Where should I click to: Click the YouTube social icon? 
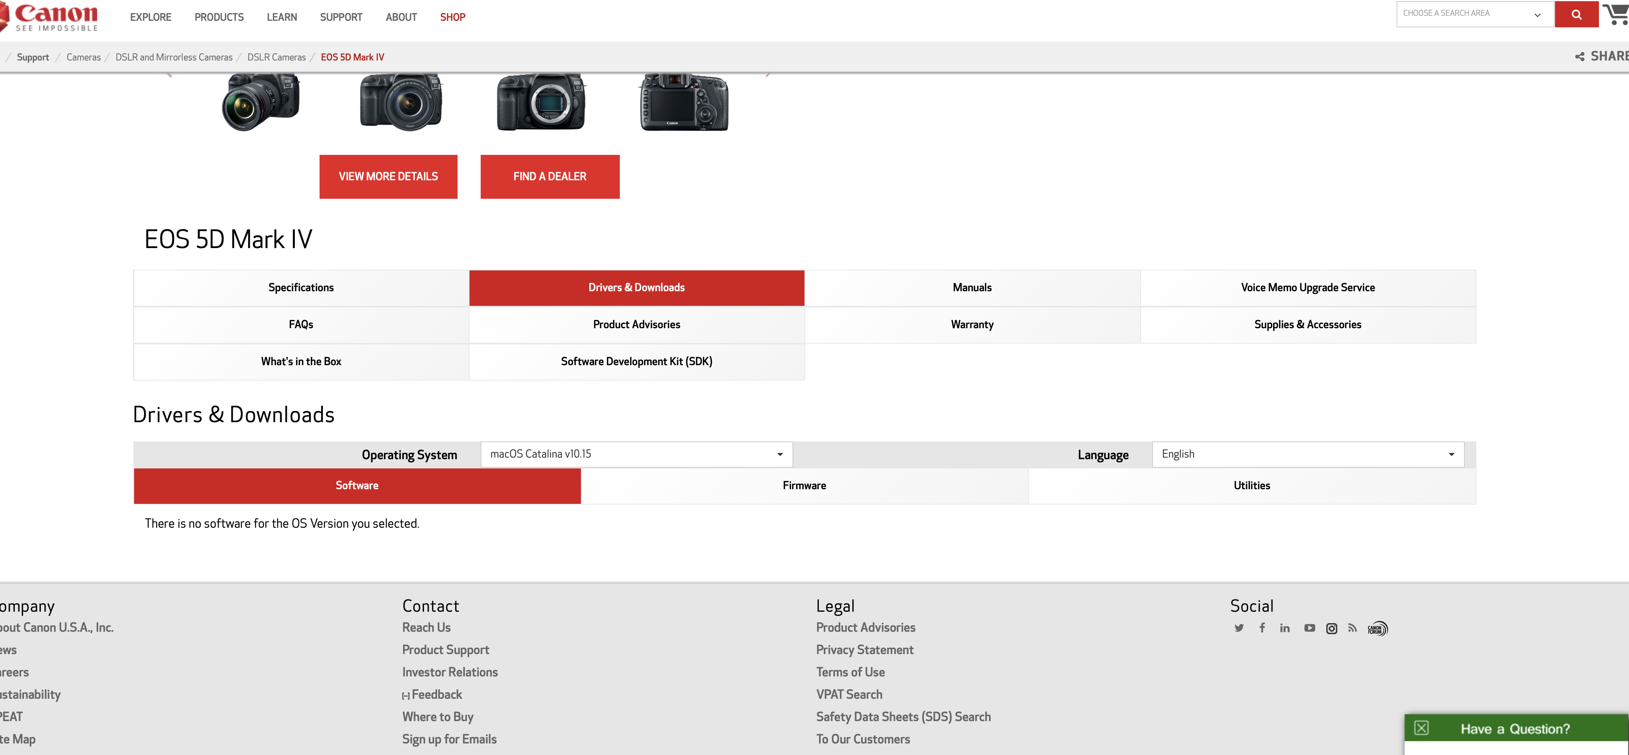[1309, 628]
